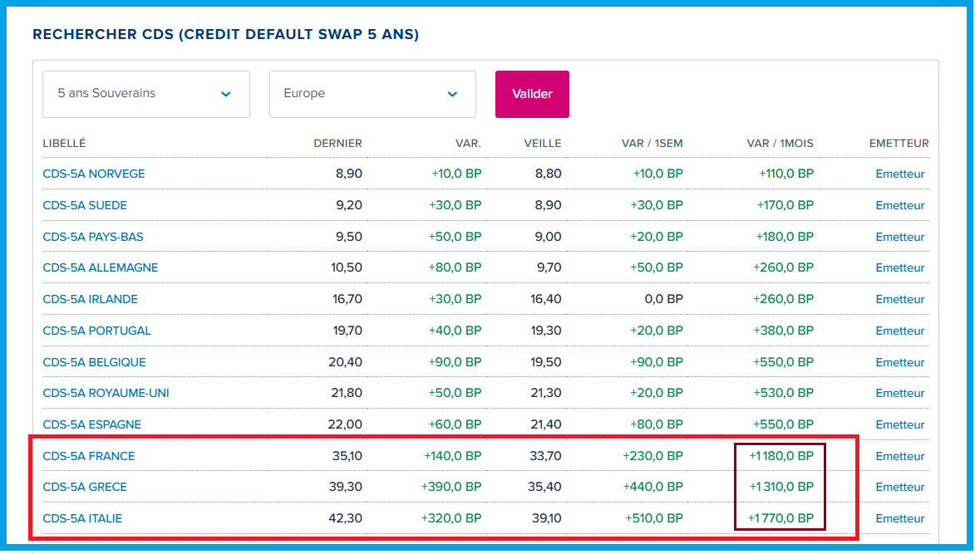Open CDS-5A ESPAGNE details
The width and height of the screenshot is (975, 554).
pyautogui.click(x=92, y=424)
